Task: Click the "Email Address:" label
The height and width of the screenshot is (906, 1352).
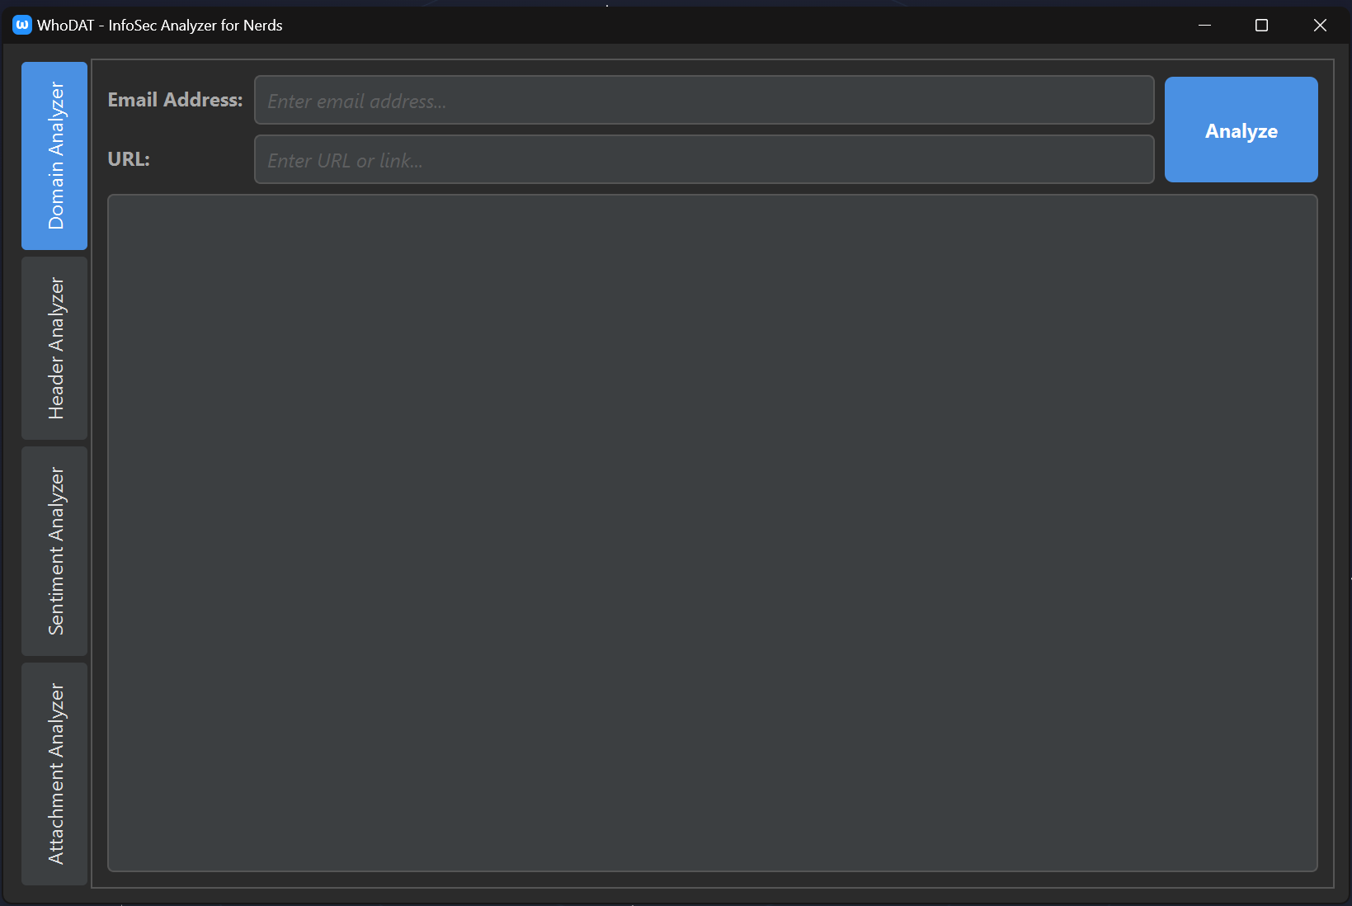Action: tap(175, 100)
